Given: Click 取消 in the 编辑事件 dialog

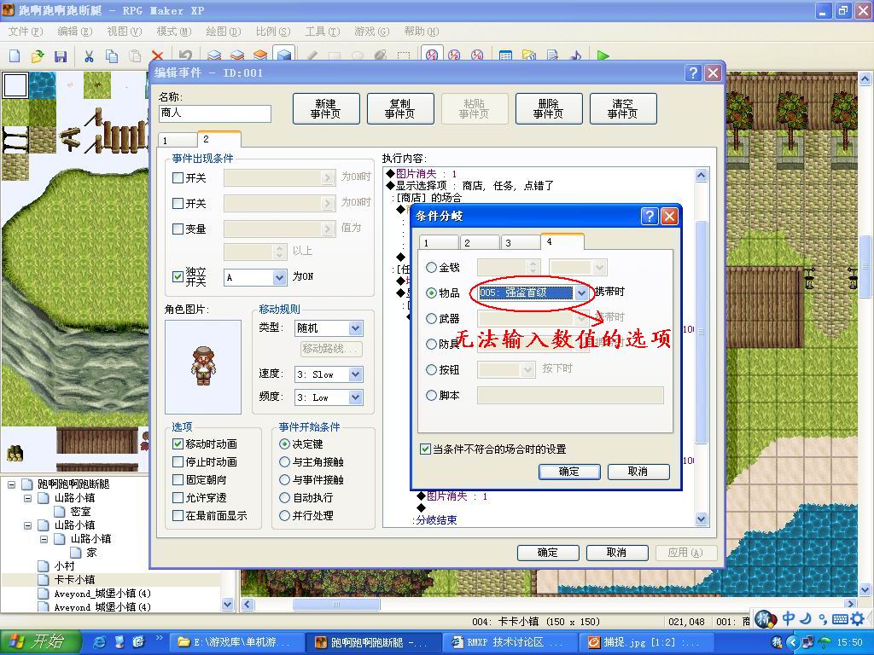Looking at the screenshot, I should (616, 553).
